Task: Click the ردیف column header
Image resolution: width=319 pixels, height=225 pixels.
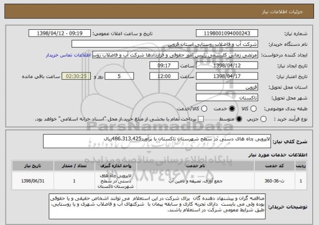Action: [x=301, y=166]
